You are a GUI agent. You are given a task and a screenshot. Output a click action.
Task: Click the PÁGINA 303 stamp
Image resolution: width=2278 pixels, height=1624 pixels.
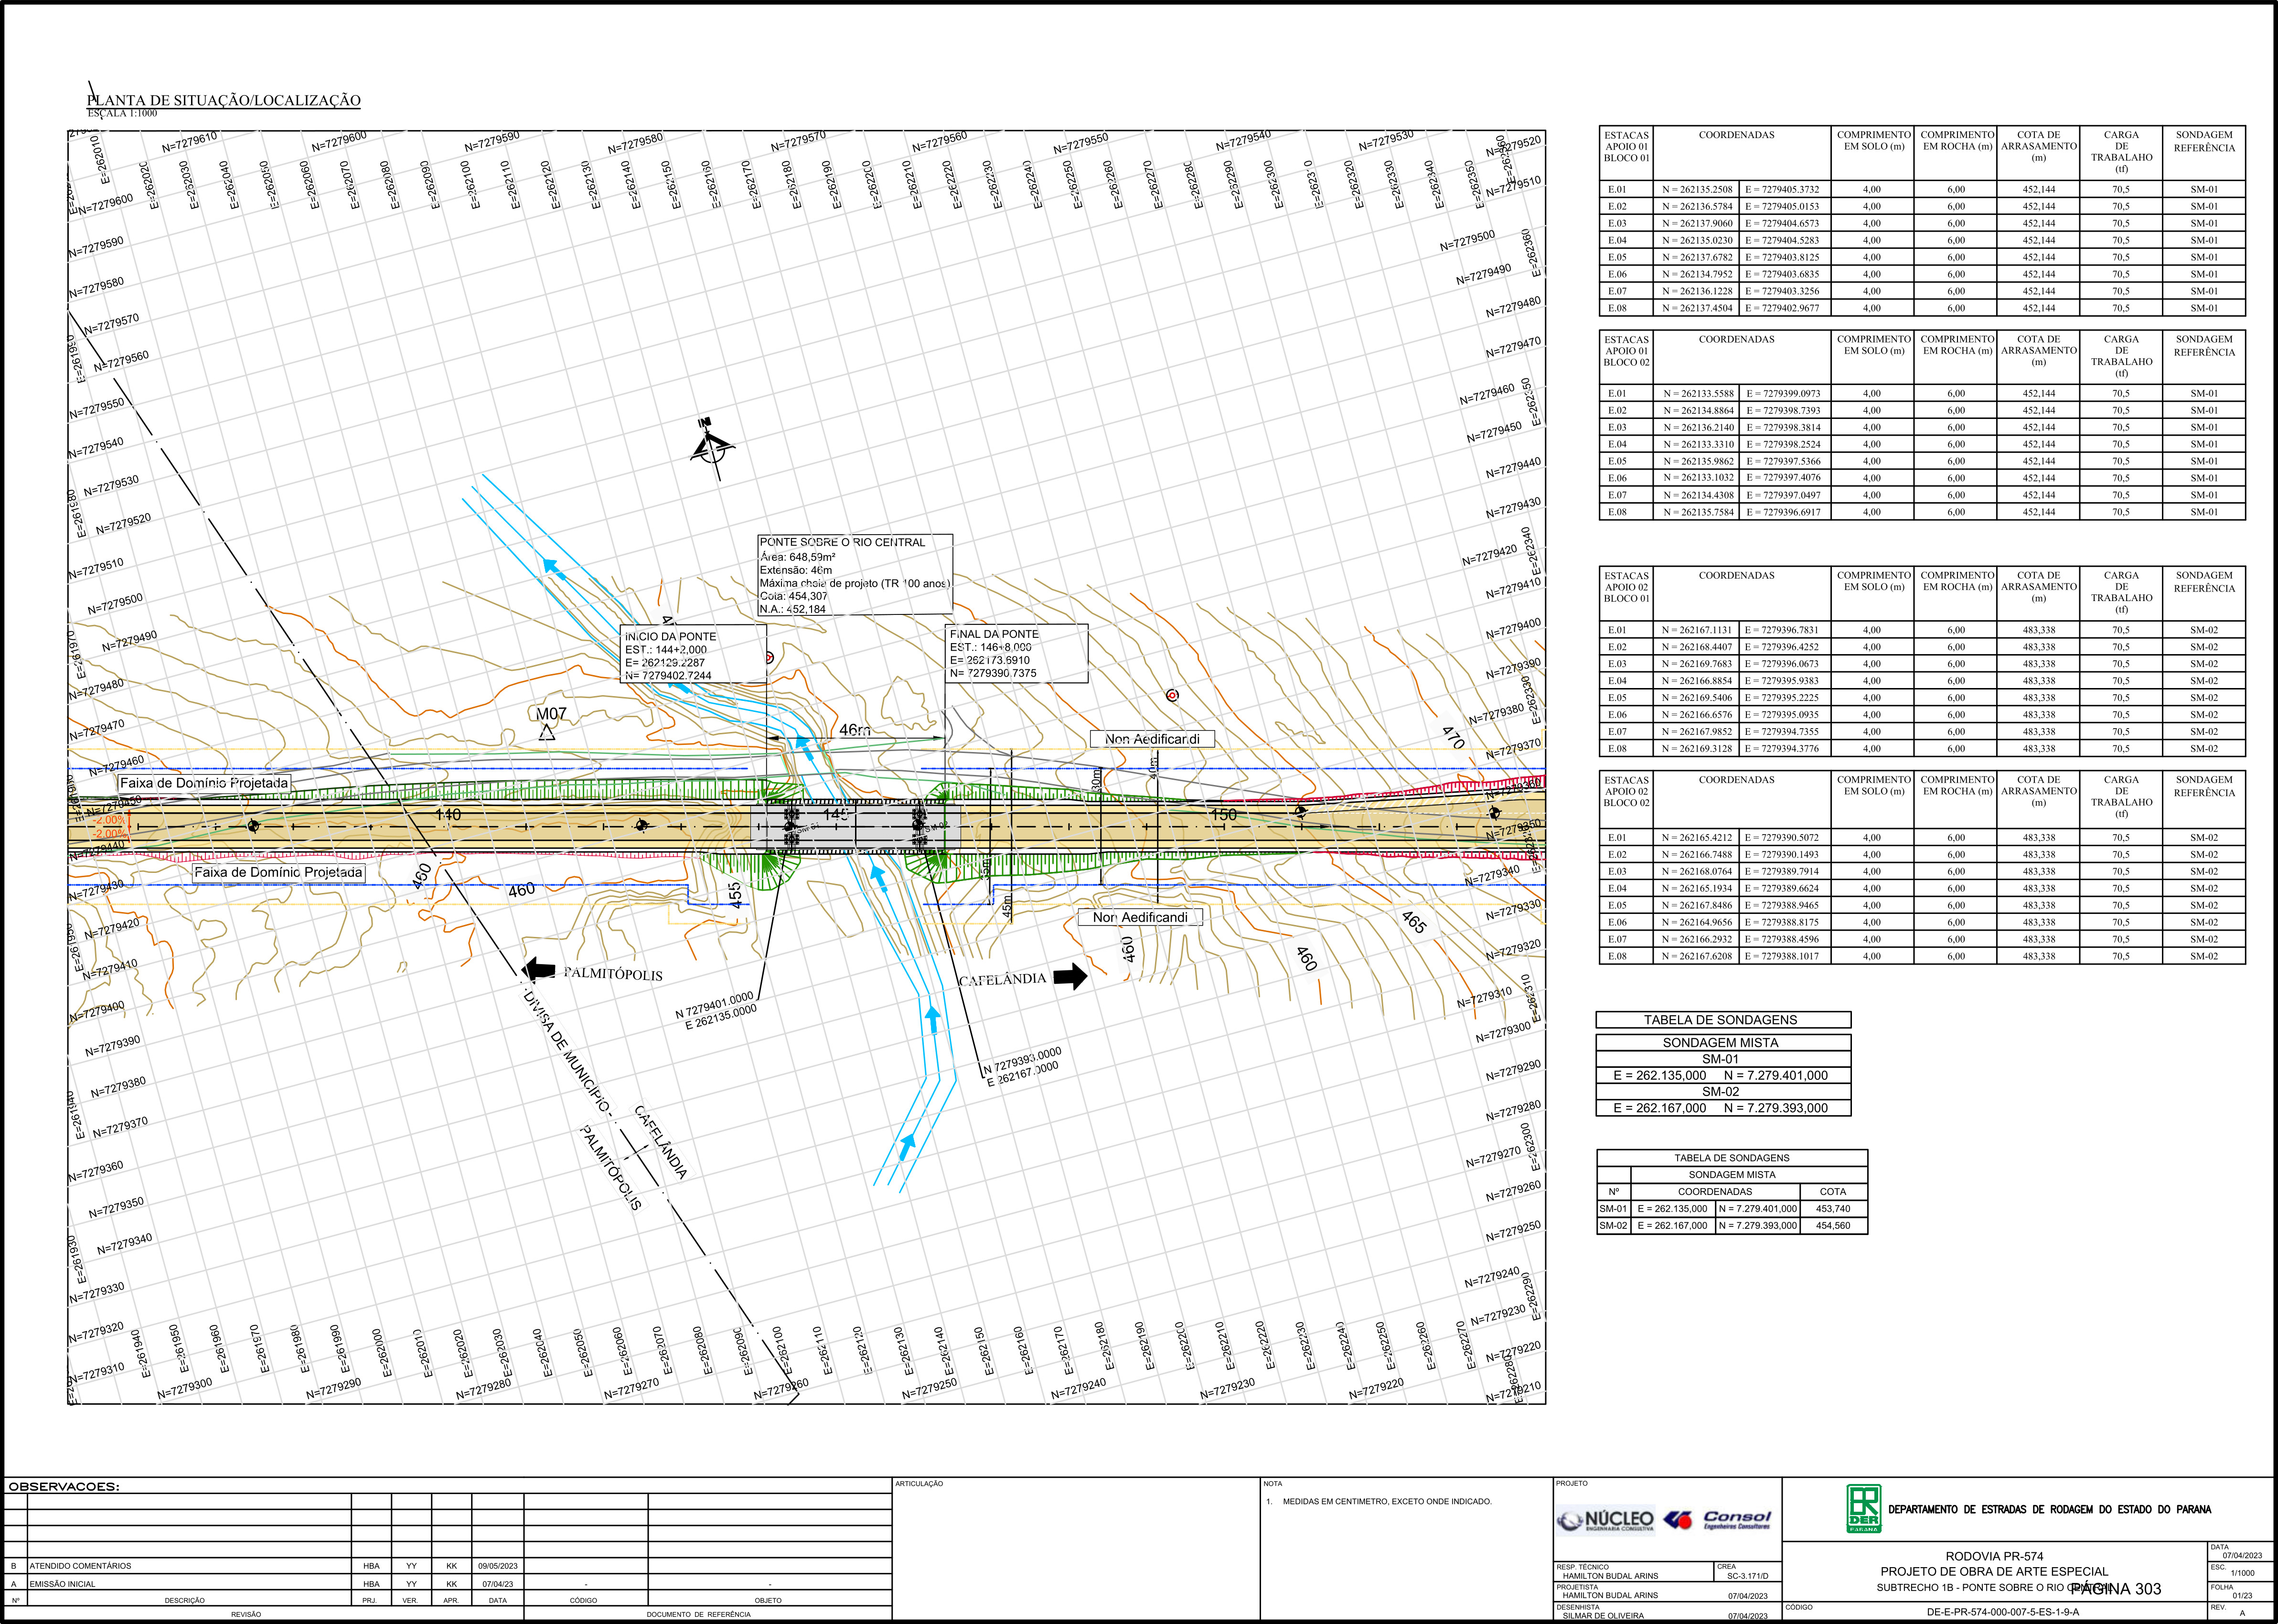tap(2116, 1589)
